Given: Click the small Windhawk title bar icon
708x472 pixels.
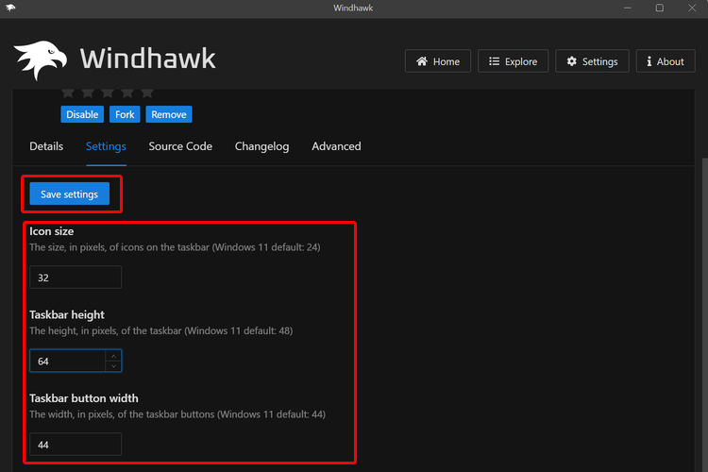Looking at the screenshot, I should 10,8.
